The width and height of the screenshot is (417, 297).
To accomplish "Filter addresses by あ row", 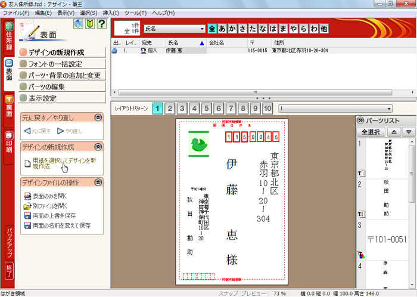I will click(223, 29).
